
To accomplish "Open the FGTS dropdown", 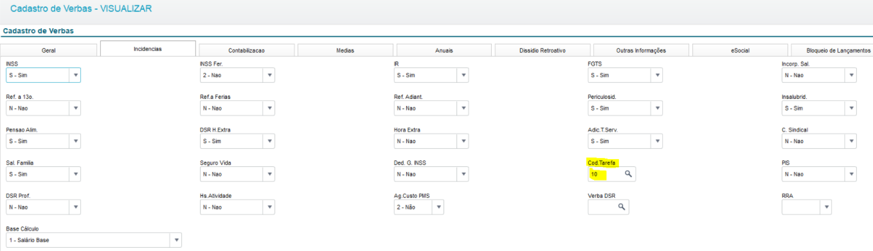I will [658, 75].
